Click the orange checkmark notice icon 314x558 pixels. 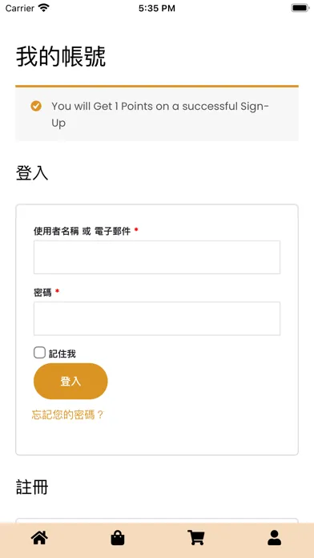click(36, 106)
